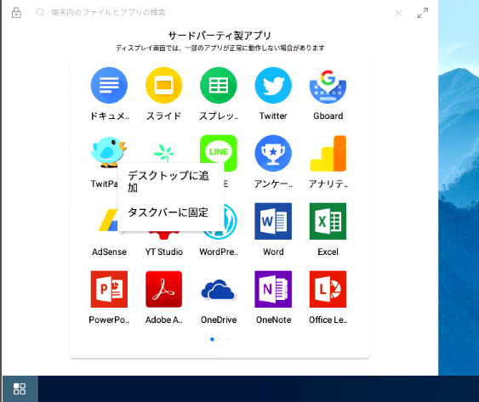Open the Office Lens app
The image size is (479, 402).
328,289
